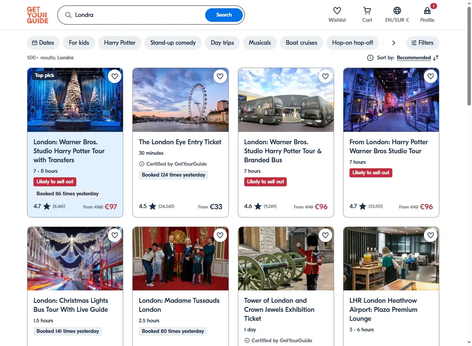Click the sort arrows icon next to Recommended
Image resolution: width=472 pixels, height=346 pixels.
click(436, 58)
